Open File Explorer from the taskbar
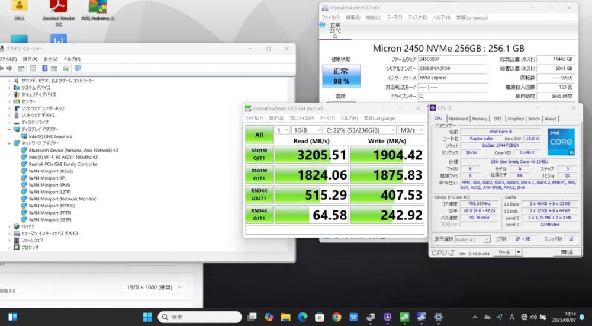 click(x=285, y=317)
